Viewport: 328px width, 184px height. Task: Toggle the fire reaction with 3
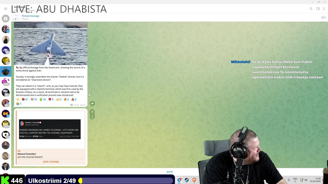coord(66,99)
